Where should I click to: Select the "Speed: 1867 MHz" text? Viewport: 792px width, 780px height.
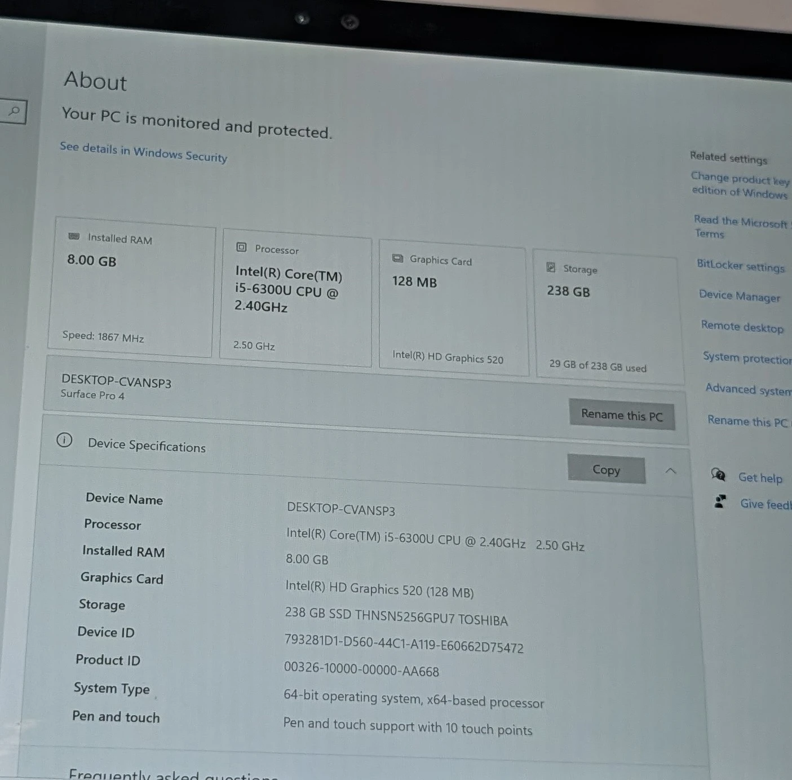[x=103, y=337]
